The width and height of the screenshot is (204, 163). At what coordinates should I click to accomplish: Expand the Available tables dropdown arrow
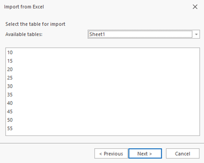197,34
